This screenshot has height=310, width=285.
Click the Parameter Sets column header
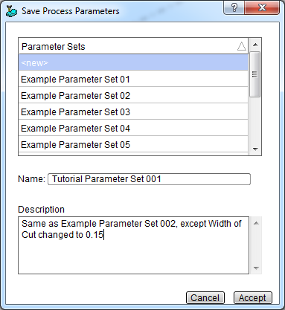tap(133, 46)
